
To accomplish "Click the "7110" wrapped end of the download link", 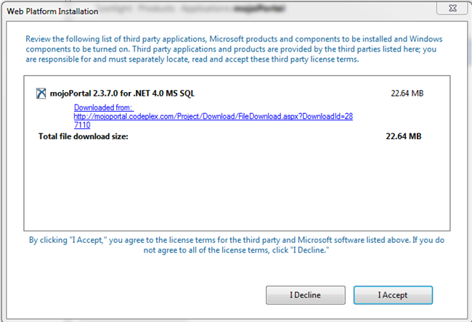I will coord(82,125).
